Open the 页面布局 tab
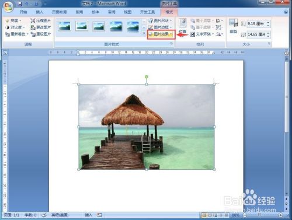292x220 pixels. pos(60,12)
